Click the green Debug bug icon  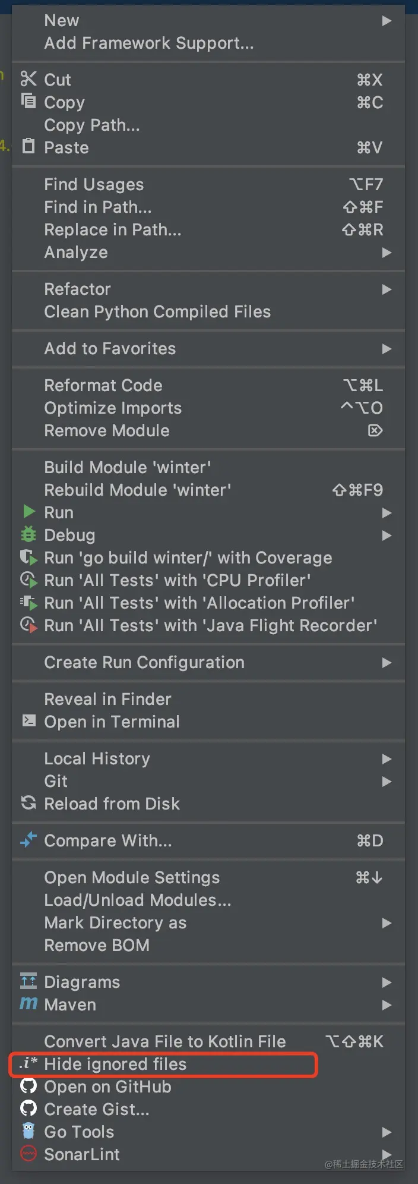[28, 535]
